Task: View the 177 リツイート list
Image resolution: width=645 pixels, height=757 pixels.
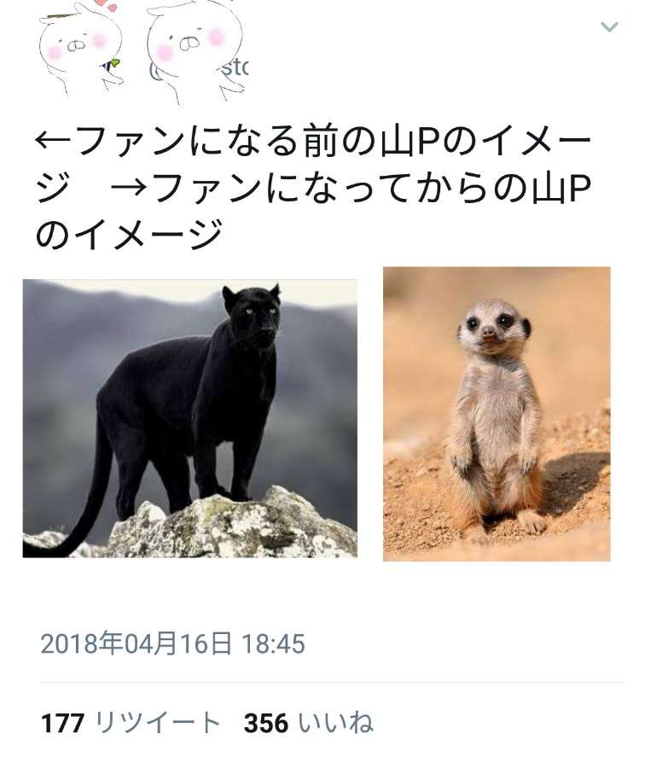Action: (131, 723)
